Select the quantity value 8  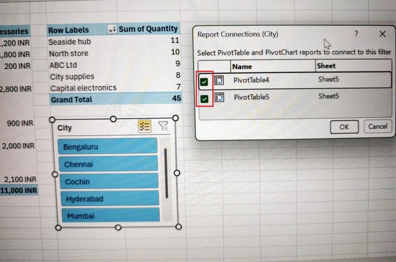[x=178, y=75]
